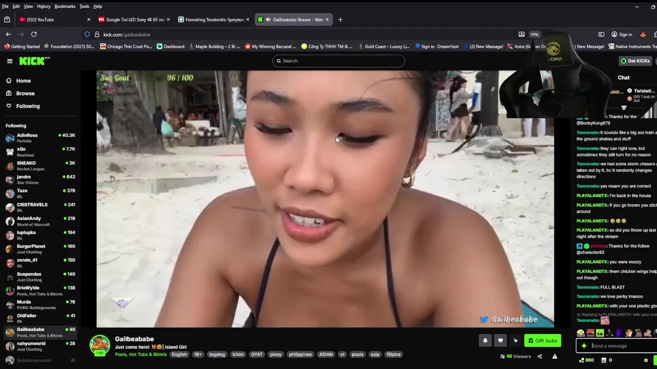Image resolution: width=657 pixels, height=369 pixels.
Task: Open chat settings gear
Action: [x=646, y=360]
